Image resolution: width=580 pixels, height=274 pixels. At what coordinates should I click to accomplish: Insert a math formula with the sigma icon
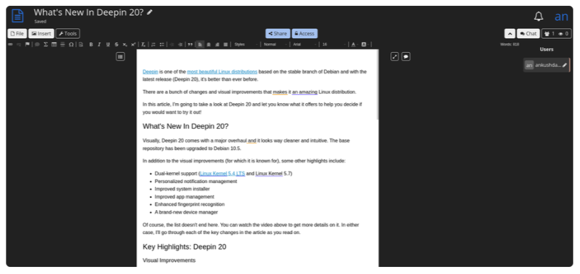[46, 44]
